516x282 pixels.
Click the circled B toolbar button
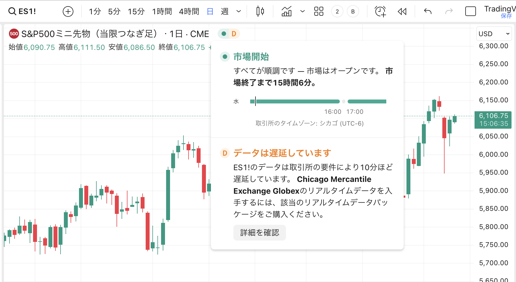[353, 11]
